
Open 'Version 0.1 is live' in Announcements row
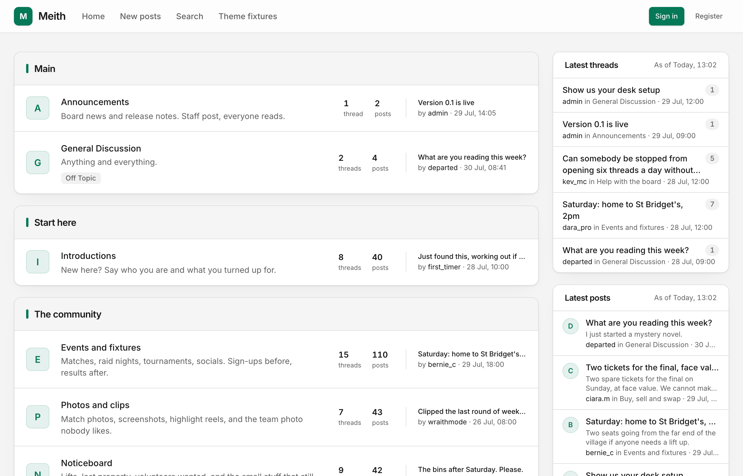pos(446,103)
